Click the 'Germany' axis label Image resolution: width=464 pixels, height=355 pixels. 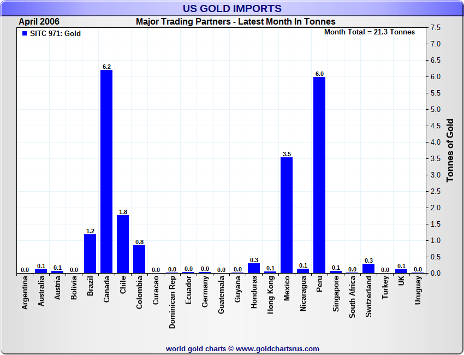tap(205, 292)
